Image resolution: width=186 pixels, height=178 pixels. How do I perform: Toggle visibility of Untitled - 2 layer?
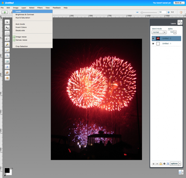coord(153,39)
